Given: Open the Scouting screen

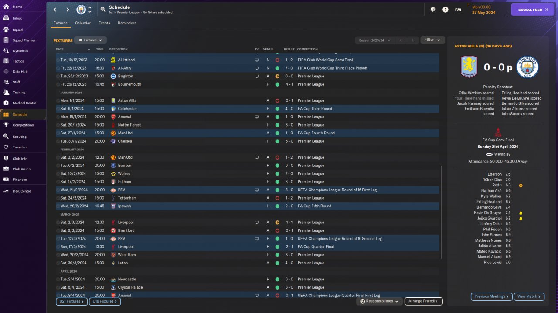Looking at the screenshot, I should 20,137.
